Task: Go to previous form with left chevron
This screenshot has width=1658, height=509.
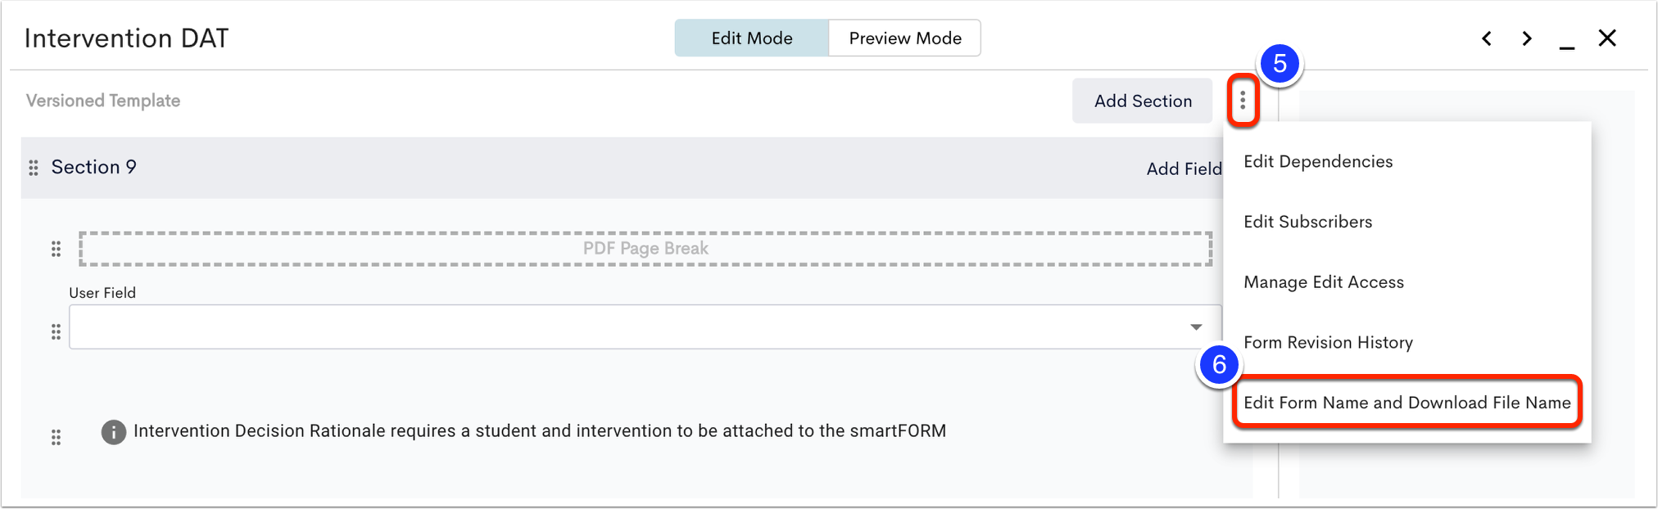Action: pyautogui.click(x=1487, y=38)
